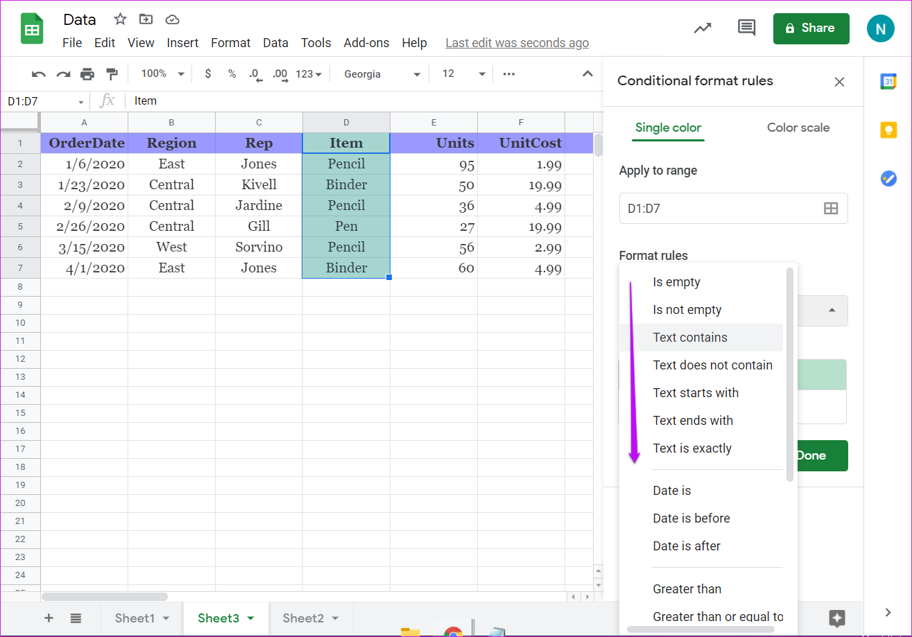
Task: Open Google Calendar side panel icon
Action: coord(888,81)
